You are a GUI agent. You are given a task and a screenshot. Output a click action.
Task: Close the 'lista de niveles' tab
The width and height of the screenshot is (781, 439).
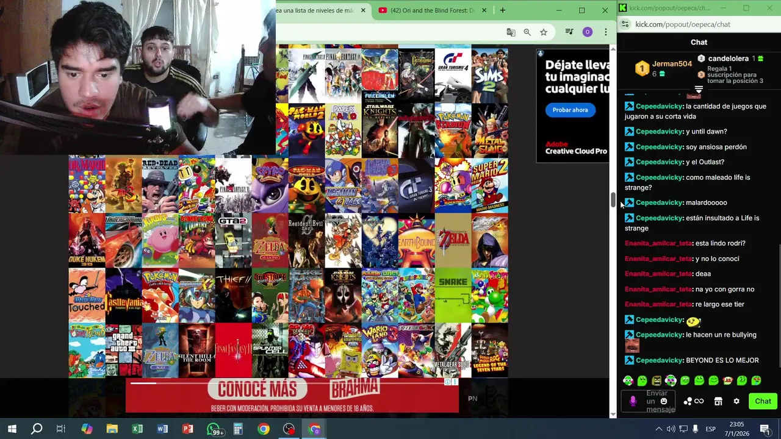pyautogui.click(x=363, y=10)
